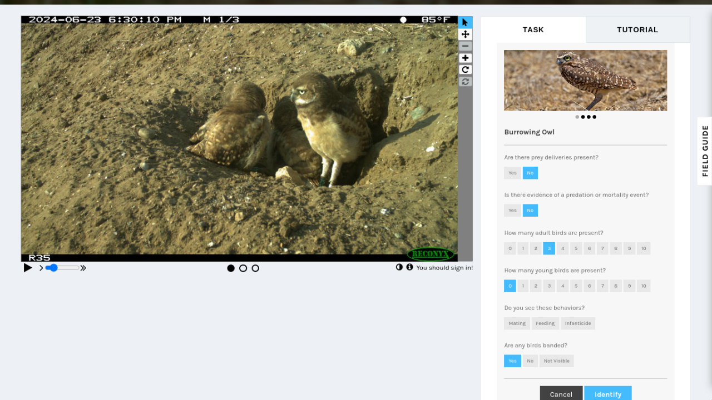Set young birds count to 4
The height and width of the screenshot is (400, 712).
(563, 286)
